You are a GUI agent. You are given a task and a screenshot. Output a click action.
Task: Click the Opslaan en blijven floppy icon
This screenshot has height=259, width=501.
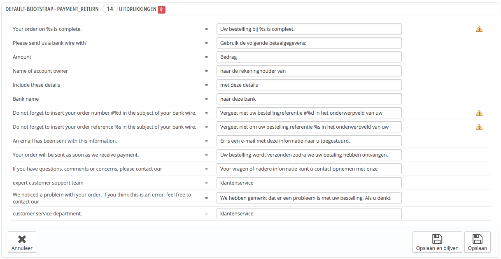[x=437, y=239]
